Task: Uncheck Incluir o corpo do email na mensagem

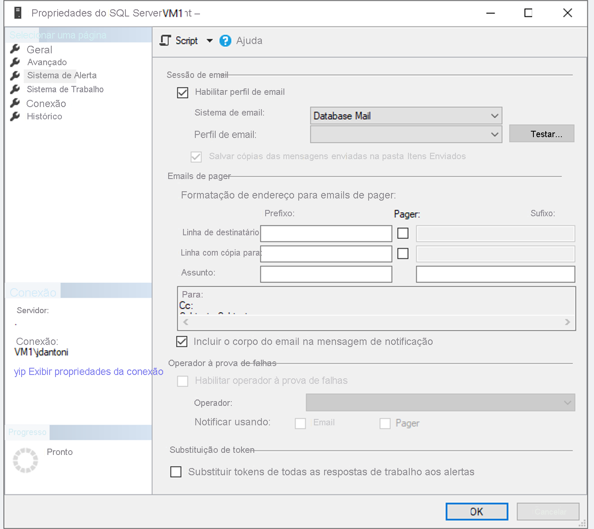Action: click(x=181, y=342)
